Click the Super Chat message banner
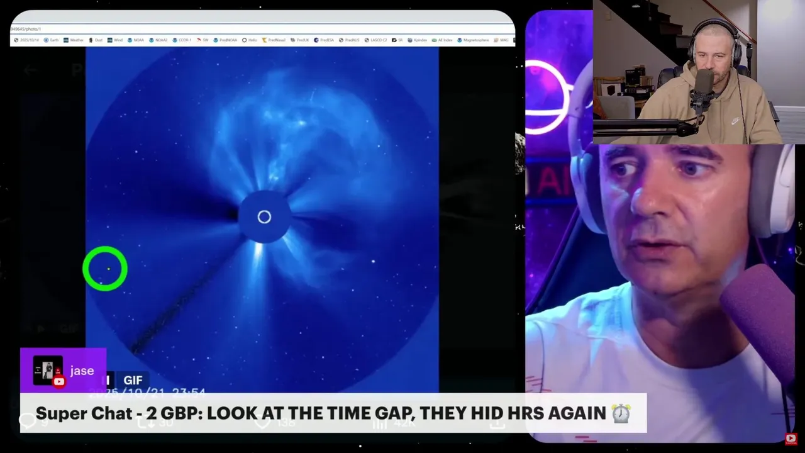805x453 pixels. tap(333, 413)
